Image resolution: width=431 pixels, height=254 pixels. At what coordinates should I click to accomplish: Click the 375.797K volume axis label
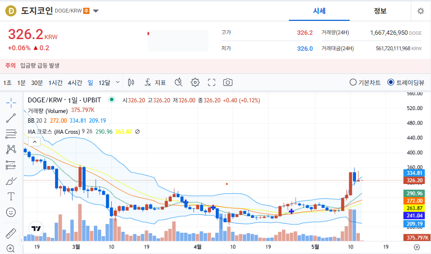coord(416,238)
